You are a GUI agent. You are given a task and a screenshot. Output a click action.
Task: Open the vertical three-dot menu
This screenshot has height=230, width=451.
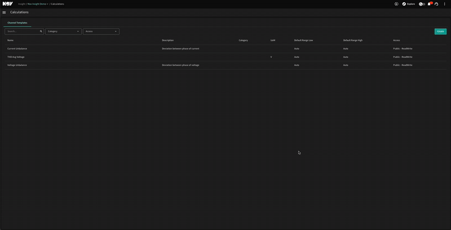(x=444, y=4)
